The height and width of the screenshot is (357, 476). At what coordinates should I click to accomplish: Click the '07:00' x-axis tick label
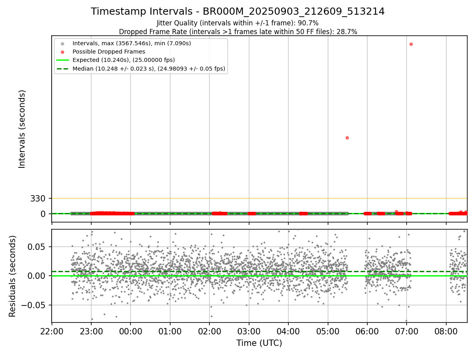(x=407, y=331)
